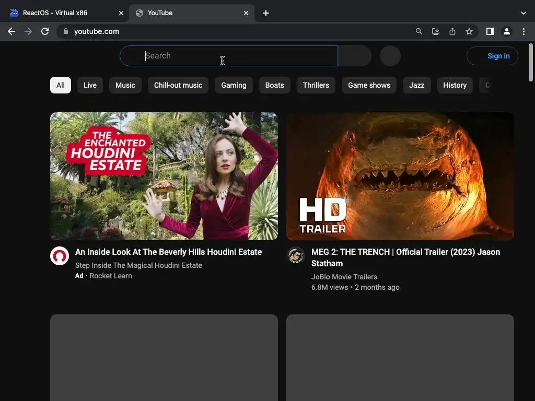Click the page vertical scrollbar thumb
This screenshot has width=535, height=401.
pos(531,63)
